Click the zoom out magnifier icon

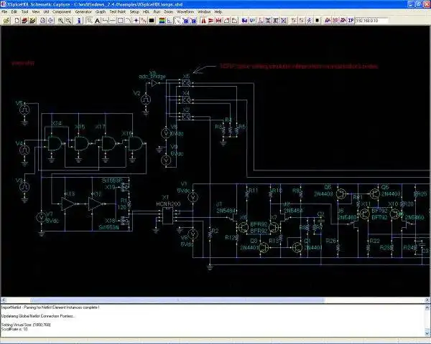point(68,21)
